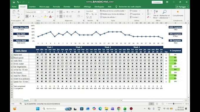This screenshot has width=200, height=112.
Task: Click the Cut scissors icon
Action: point(18,11)
